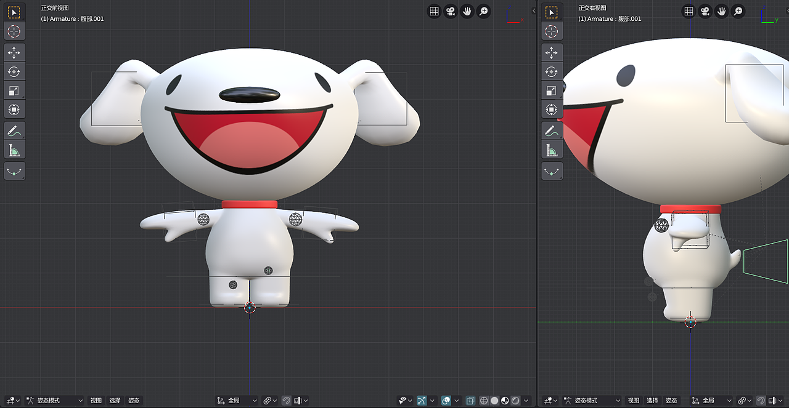This screenshot has height=408, width=789.
Task: Switch to camera view in left viewport
Action: pyautogui.click(x=451, y=11)
